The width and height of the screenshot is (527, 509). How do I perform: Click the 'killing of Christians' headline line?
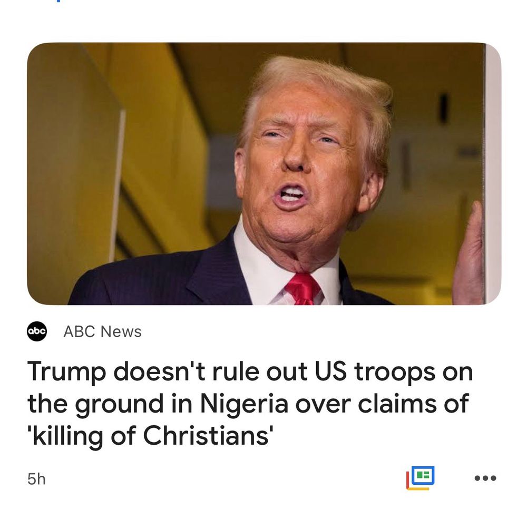pyautogui.click(x=148, y=436)
